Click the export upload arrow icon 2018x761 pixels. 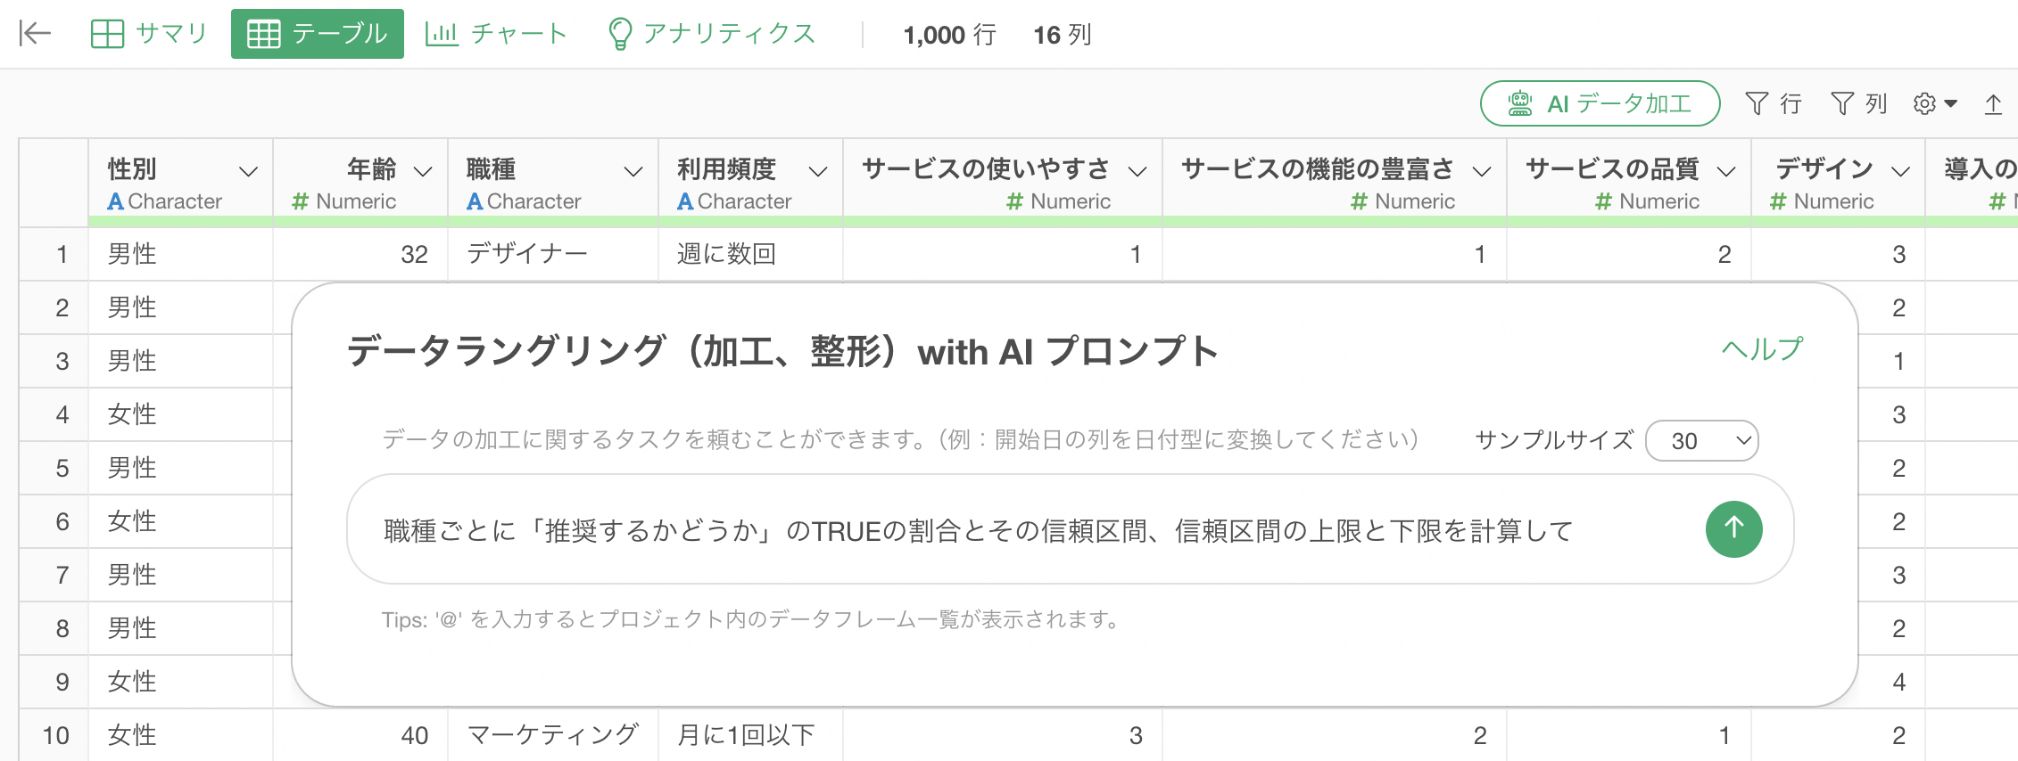pos(1993,104)
